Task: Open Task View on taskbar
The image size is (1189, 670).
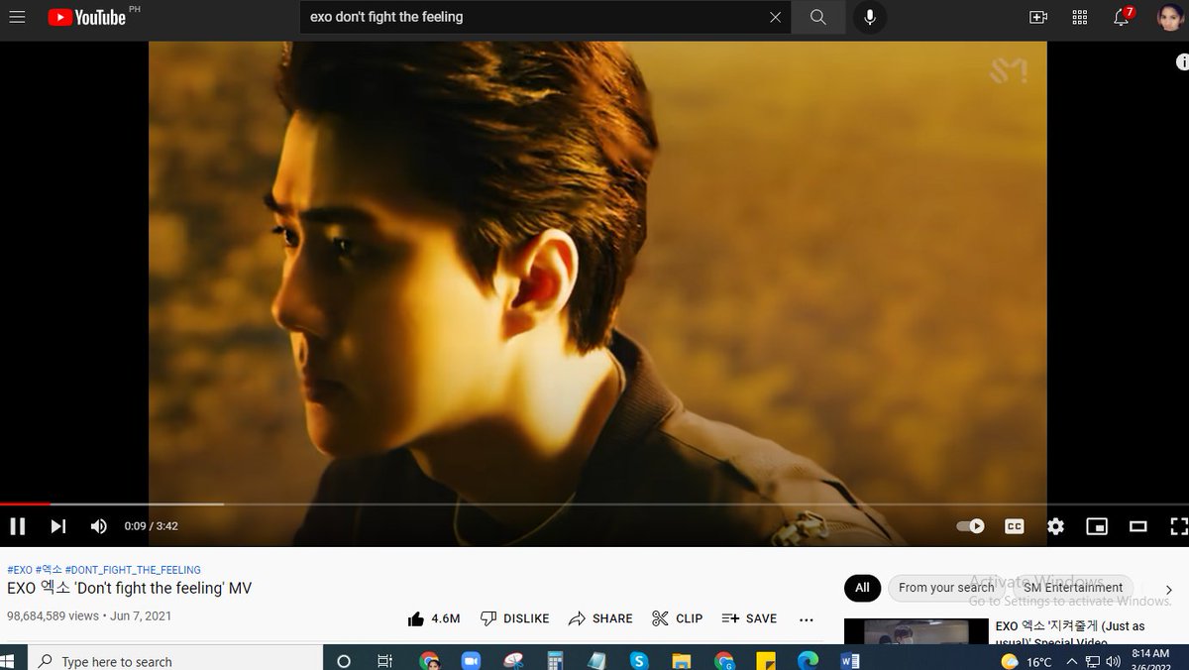Action: pyautogui.click(x=386, y=661)
